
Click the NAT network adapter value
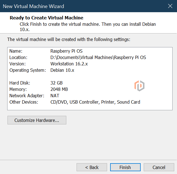click(x=55, y=96)
